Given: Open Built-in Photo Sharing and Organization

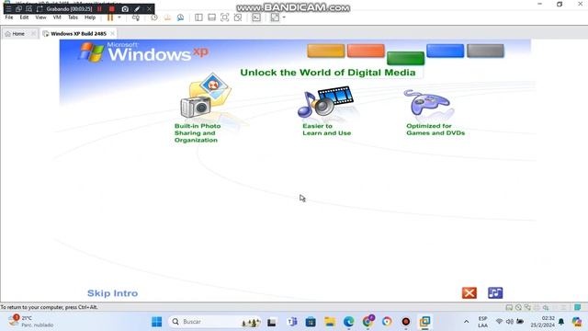Looking at the screenshot, I should 198,132.
